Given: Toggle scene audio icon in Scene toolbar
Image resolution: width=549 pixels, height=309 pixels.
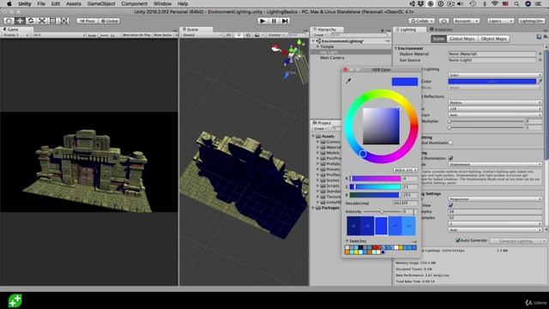Looking at the screenshot, I should pyautogui.click(x=248, y=35).
